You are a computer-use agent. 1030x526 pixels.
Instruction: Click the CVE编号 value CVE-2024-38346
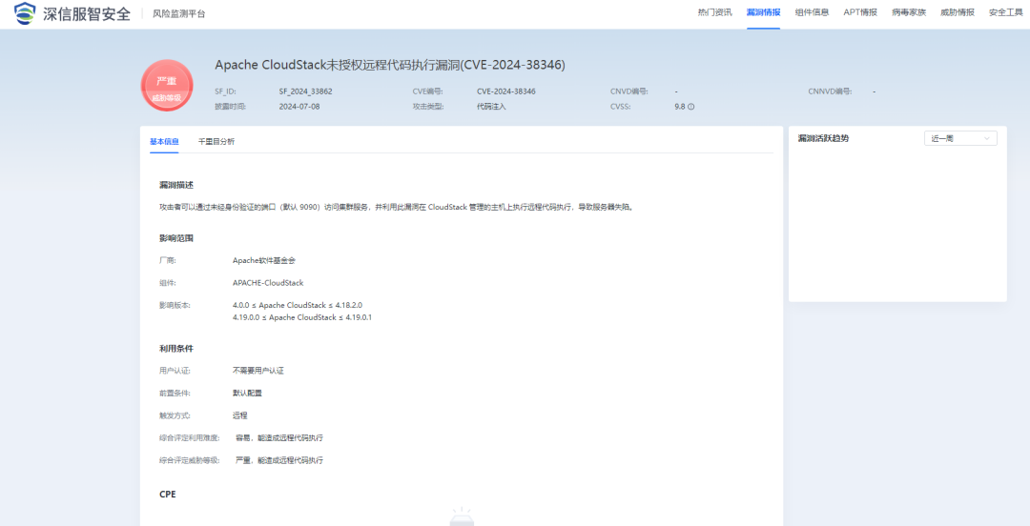click(x=506, y=91)
